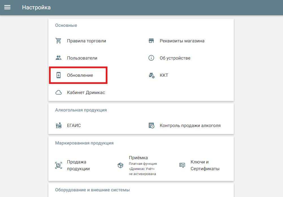Open Продажа продукции settings

(78, 165)
